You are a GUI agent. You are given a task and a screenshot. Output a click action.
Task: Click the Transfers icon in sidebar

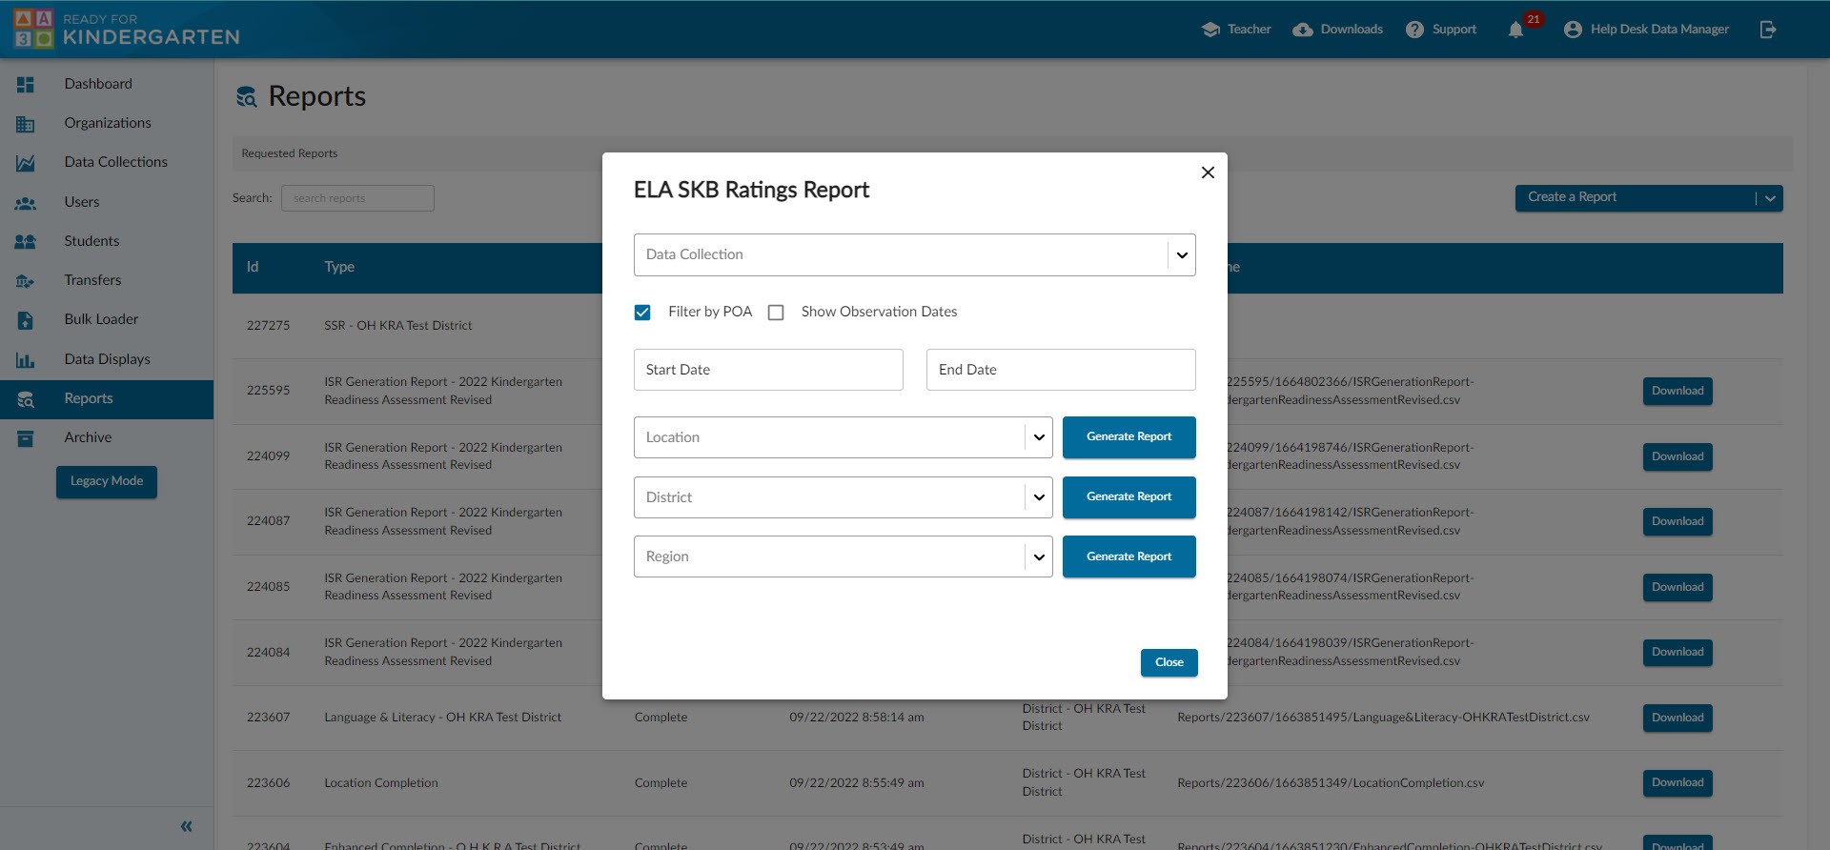(26, 281)
